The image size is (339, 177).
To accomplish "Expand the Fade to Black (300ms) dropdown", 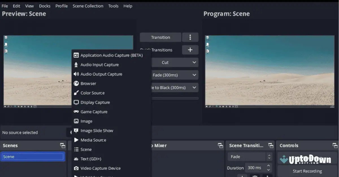I will coord(175,87).
